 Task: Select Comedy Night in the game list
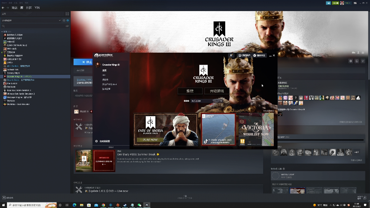pos(13,73)
